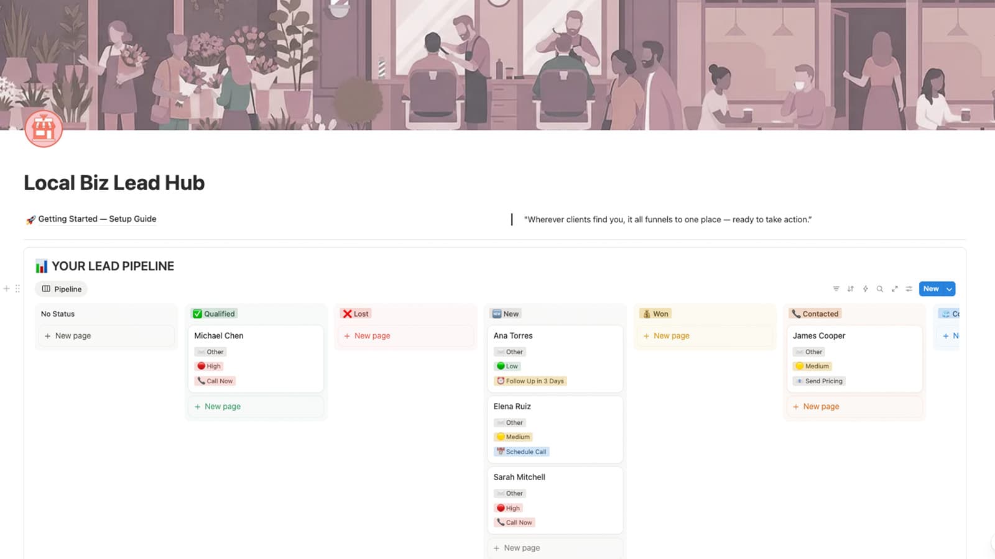The image size is (995, 559).
Task: Click the Qualified column status label
Action: [214, 314]
